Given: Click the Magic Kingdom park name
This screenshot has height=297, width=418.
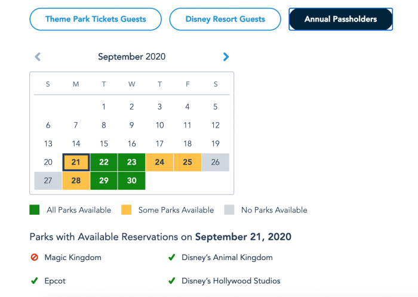Looking at the screenshot, I should pos(73,258).
